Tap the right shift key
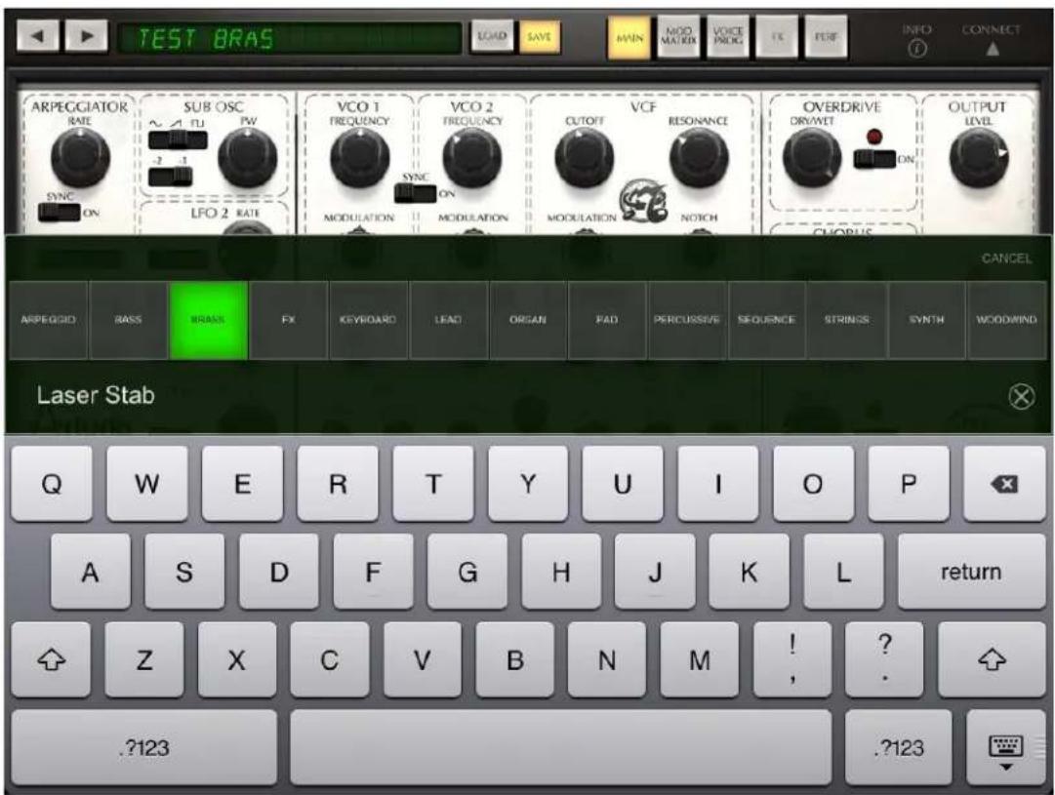The width and height of the screenshot is (1055, 795). tap(992, 659)
